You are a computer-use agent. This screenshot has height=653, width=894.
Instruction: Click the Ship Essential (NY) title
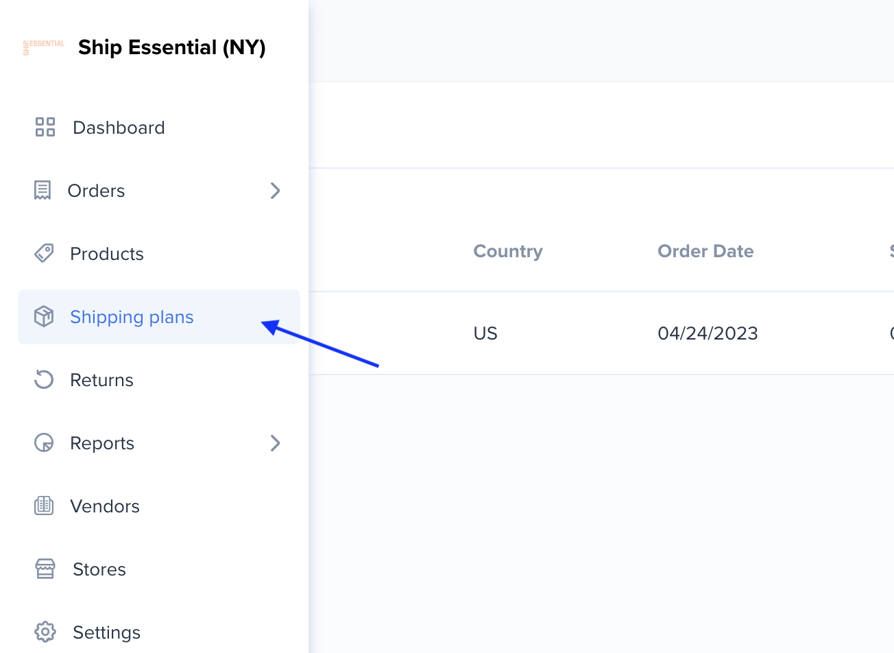point(172,47)
